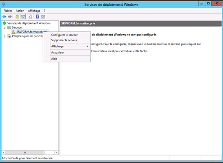Open the Affichage menu in menu bar
Viewport: 223px width, 163px height.
click(34, 11)
